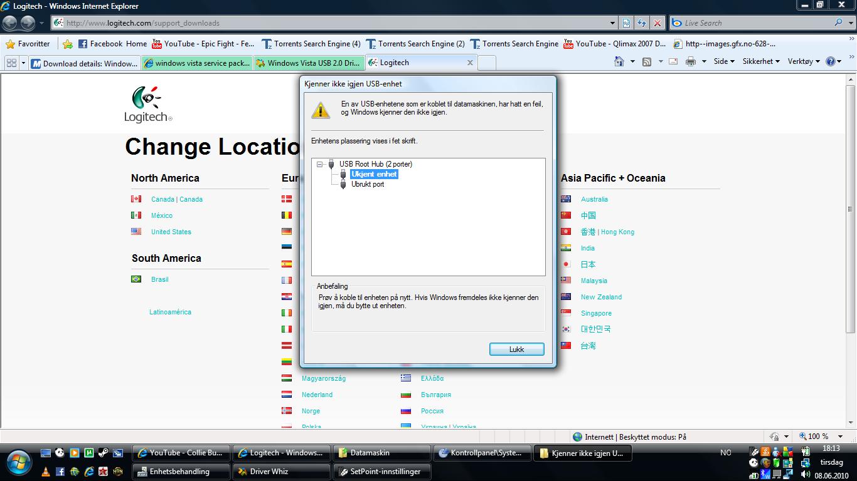857x481 pixels.
Task: Select Ubrukt port in the USB tree
Action: (x=368, y=184)
